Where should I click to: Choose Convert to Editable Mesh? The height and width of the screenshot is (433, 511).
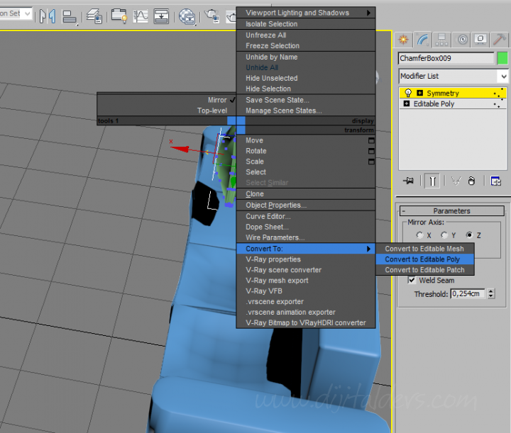(x=424, y=249)
